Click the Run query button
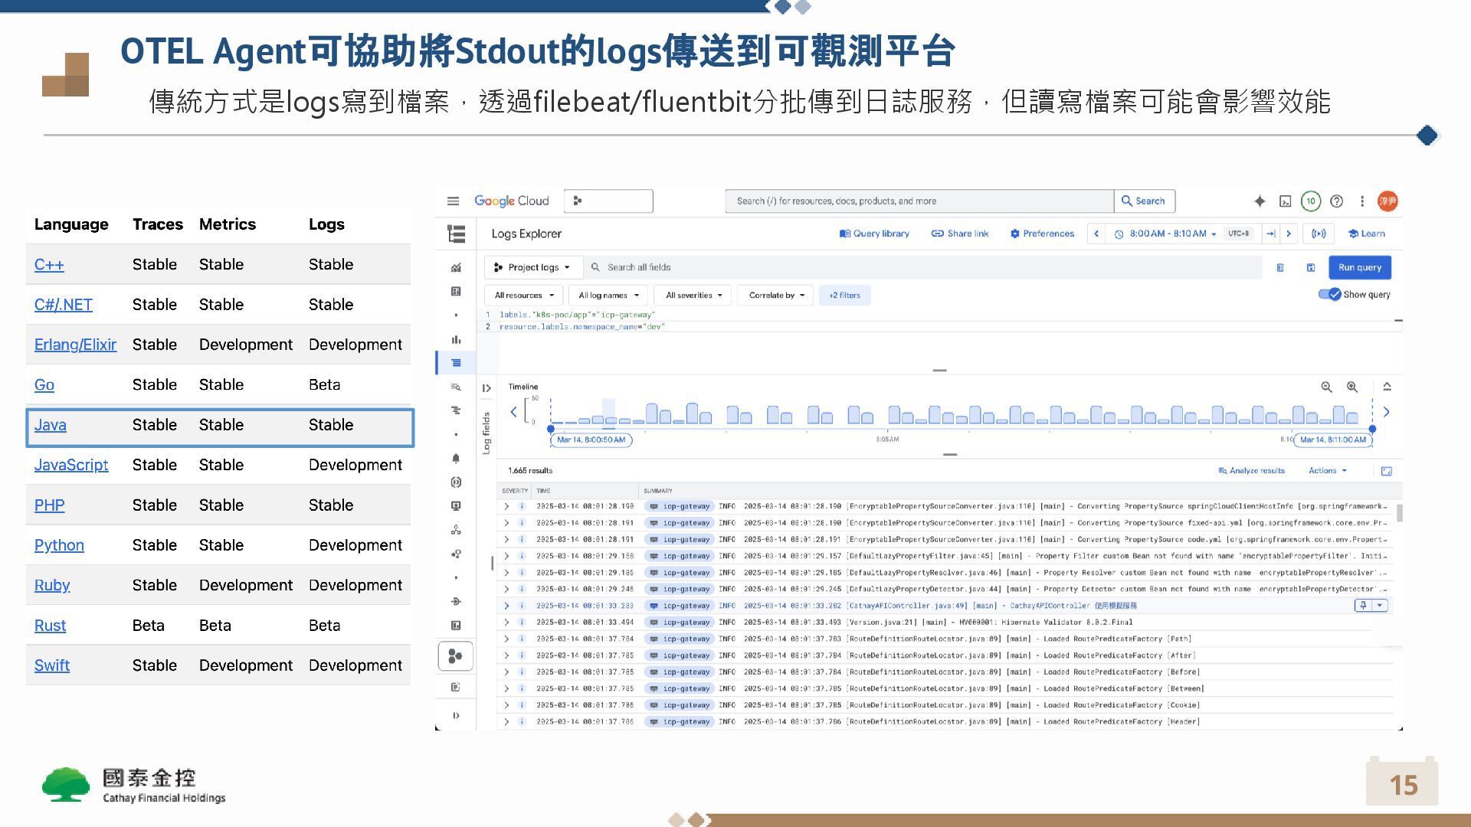The image size is (1471, 827). (x=1359, y=267)
